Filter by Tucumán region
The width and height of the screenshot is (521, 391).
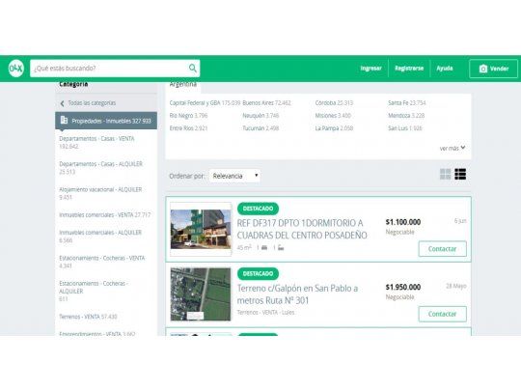click(260, 128)
